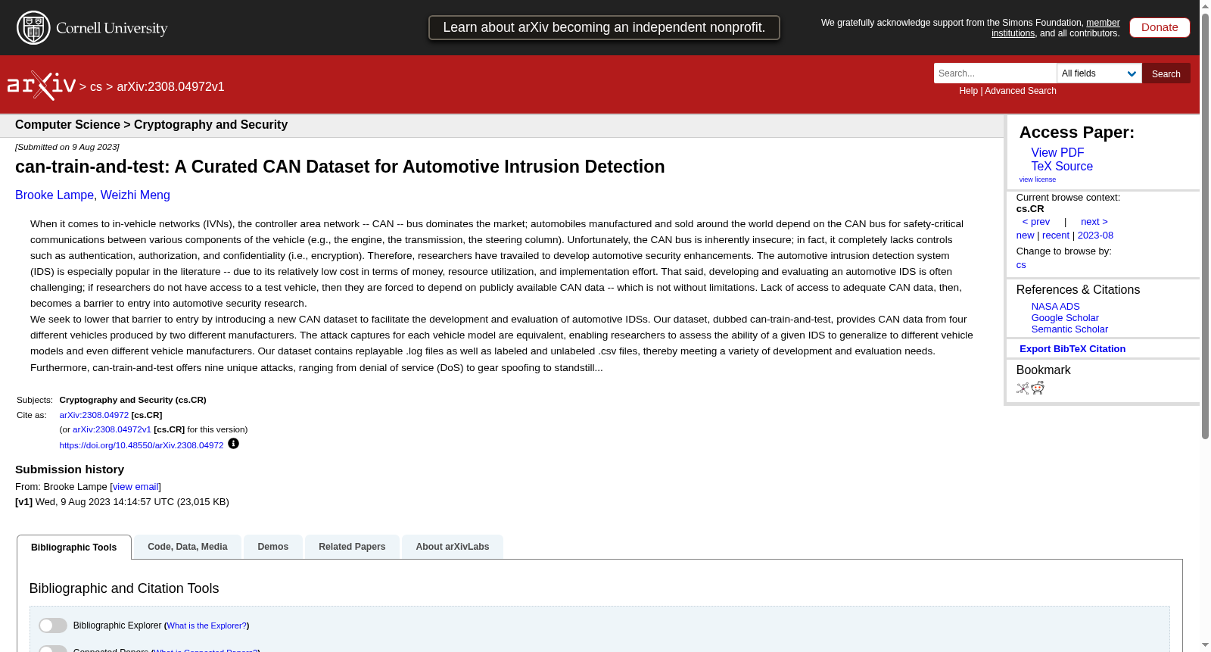The image size is (1211, 652).
Task: Open the All fields search dropdown
Action: click(1099, 73)
